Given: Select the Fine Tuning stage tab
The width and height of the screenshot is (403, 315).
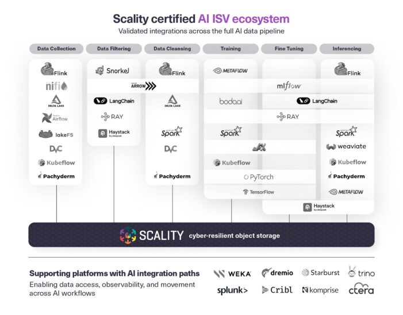Looking at the screenshot, I should [x=289, y=49].
